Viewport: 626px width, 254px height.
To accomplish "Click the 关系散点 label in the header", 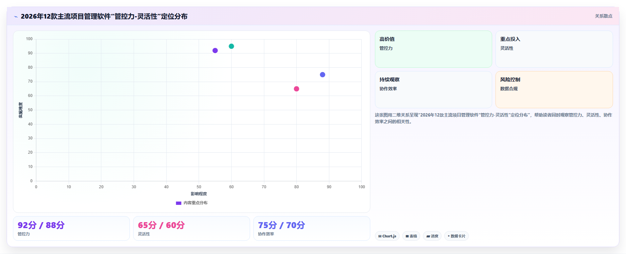I will [603, 16].
